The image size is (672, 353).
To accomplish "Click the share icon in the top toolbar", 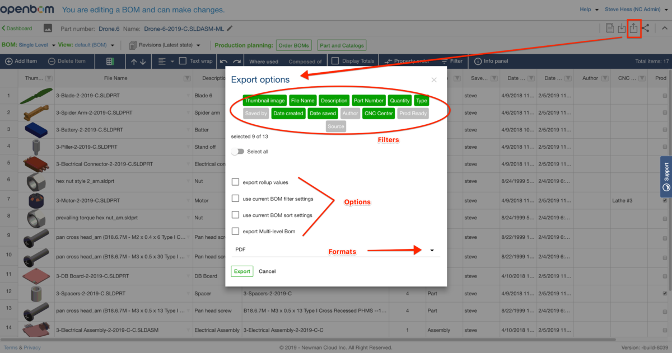I will tap(646, 28).
